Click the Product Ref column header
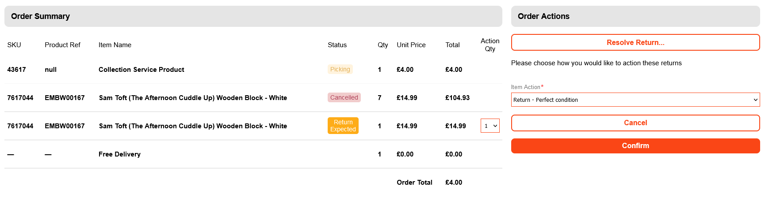This screenshot has height=201, width=765. point(62,45)
